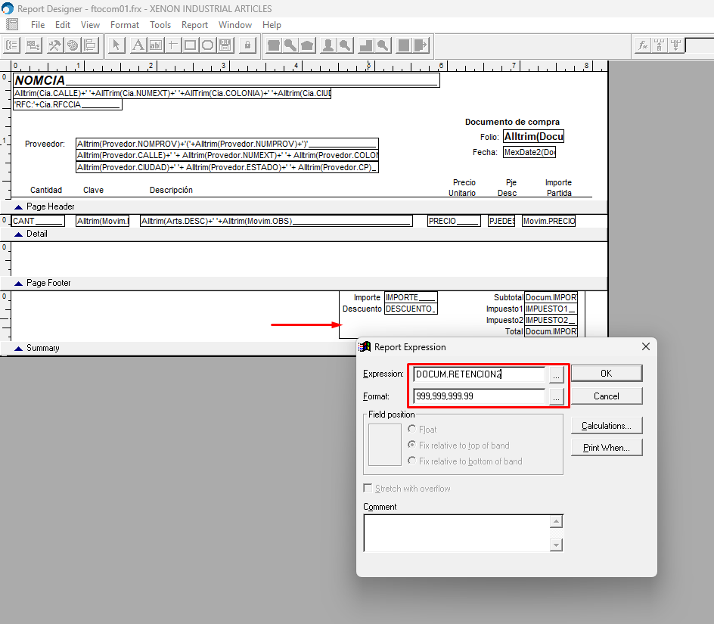Select the Page Footer band bar
The image size is (714, 624).
click(x=304, y=284)
